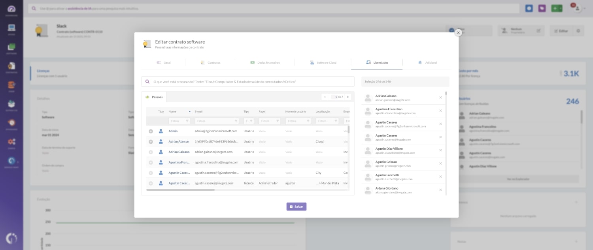Open the Nome column filter
Screen dimensions: 593x250
click(x=179, y=121)
